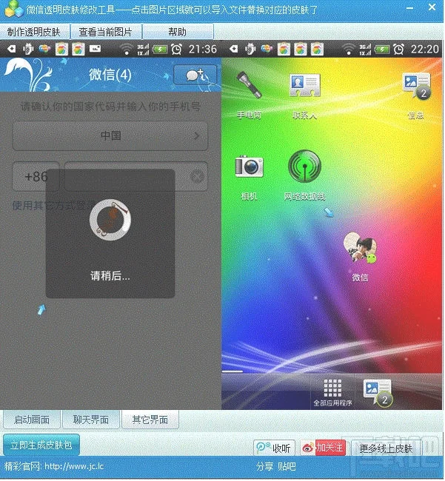
Task: Open the 查看当前图片 menu
Action: (106, 32)
